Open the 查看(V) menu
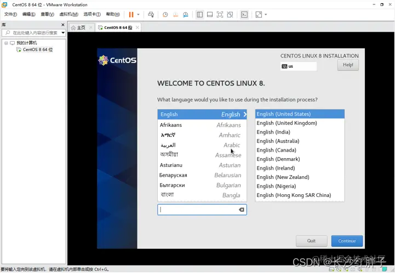The width and height of the screenshot is (395, 273). (47, 14)
